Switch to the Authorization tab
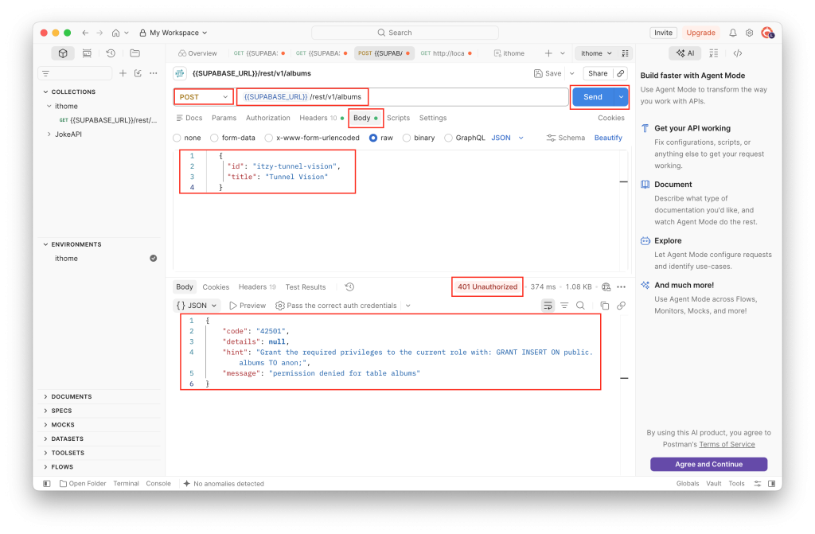 [267, 118]
